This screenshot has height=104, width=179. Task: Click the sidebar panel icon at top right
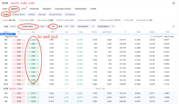[x=174, y=3]
